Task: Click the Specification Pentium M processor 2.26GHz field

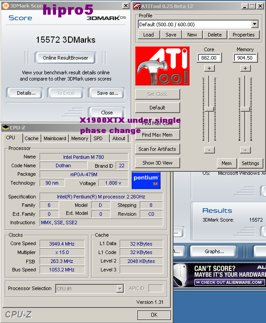Action: pos(101,197)
